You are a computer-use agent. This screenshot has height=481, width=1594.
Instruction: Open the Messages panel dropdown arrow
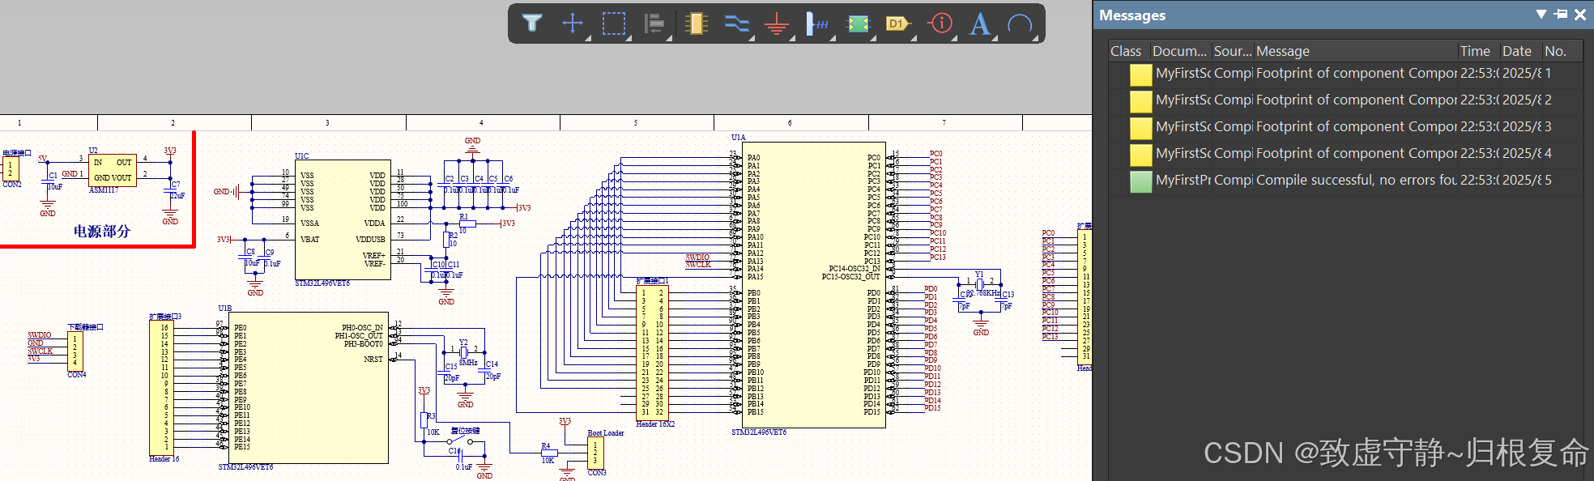tap(1541, 15)
